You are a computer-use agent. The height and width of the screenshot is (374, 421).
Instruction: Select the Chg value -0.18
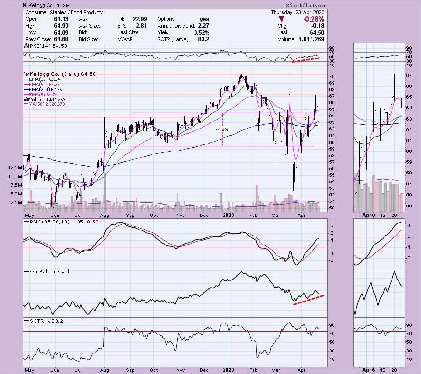click(x=318, y=26)
